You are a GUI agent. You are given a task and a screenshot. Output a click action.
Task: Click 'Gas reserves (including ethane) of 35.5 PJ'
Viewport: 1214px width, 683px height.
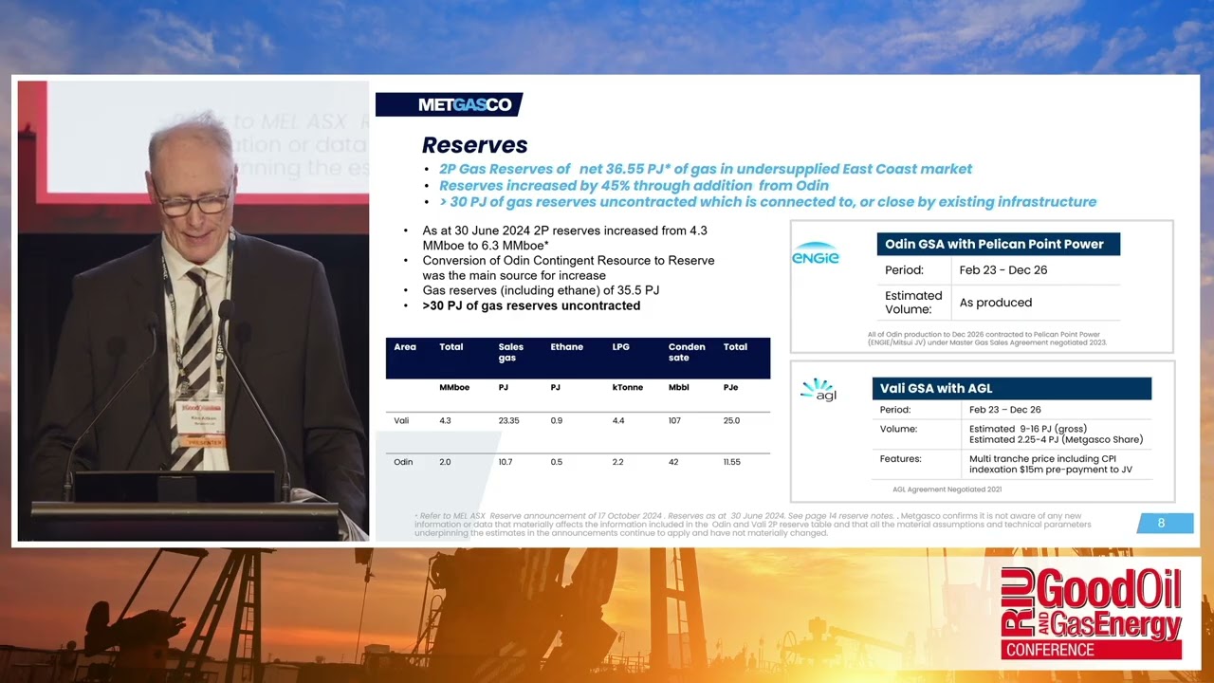(541, 290)
